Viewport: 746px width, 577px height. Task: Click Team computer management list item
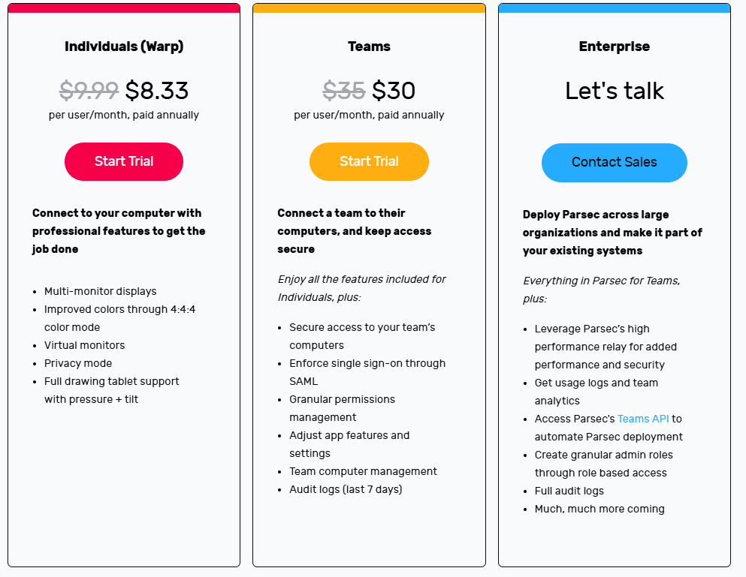[363, 471]
